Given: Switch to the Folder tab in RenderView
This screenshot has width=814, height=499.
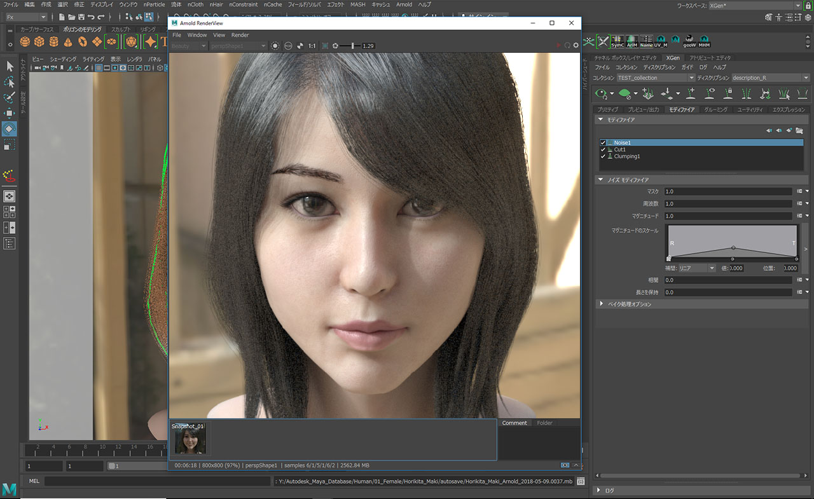Looking at the screenshot, I should 544,423.
